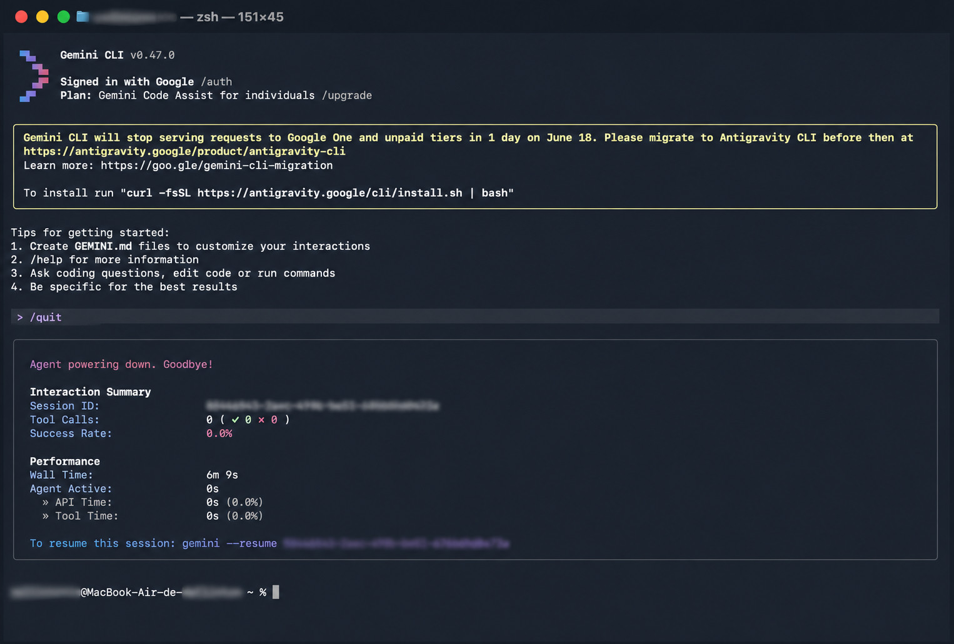
Task: Open the goo.gle/gemini-cli-migration link
Action: (x=216, y=166)
